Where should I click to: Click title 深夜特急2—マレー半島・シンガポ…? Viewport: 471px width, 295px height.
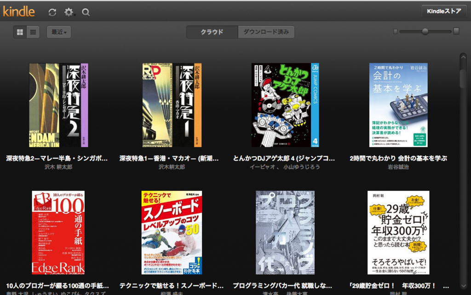(57, 158)
